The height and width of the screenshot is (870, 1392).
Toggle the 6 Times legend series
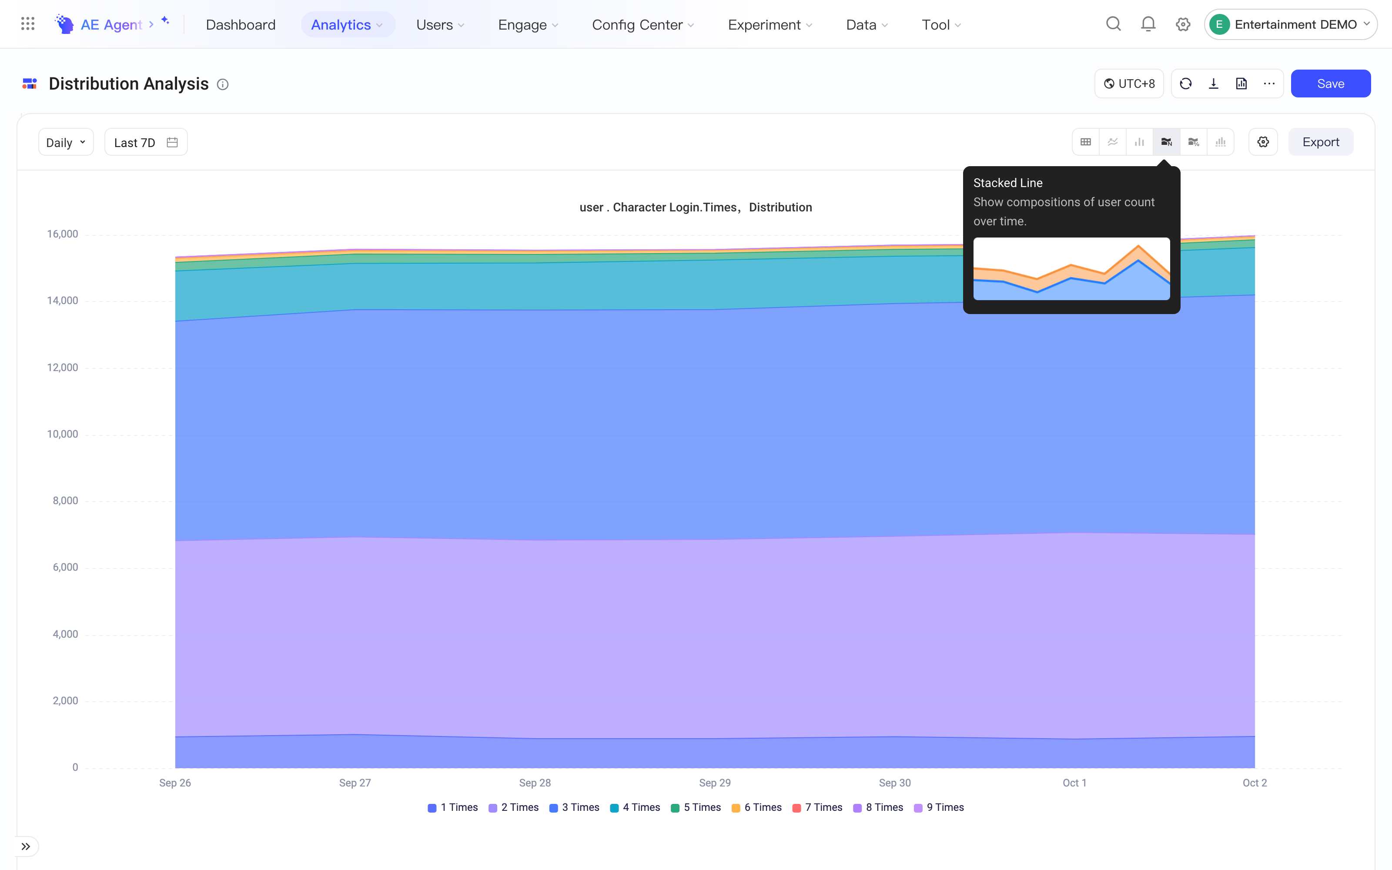(757, 807)
